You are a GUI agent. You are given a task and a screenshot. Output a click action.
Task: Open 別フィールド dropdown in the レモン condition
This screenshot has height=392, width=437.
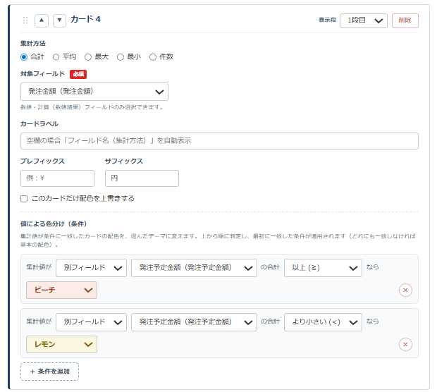(91, 322)
